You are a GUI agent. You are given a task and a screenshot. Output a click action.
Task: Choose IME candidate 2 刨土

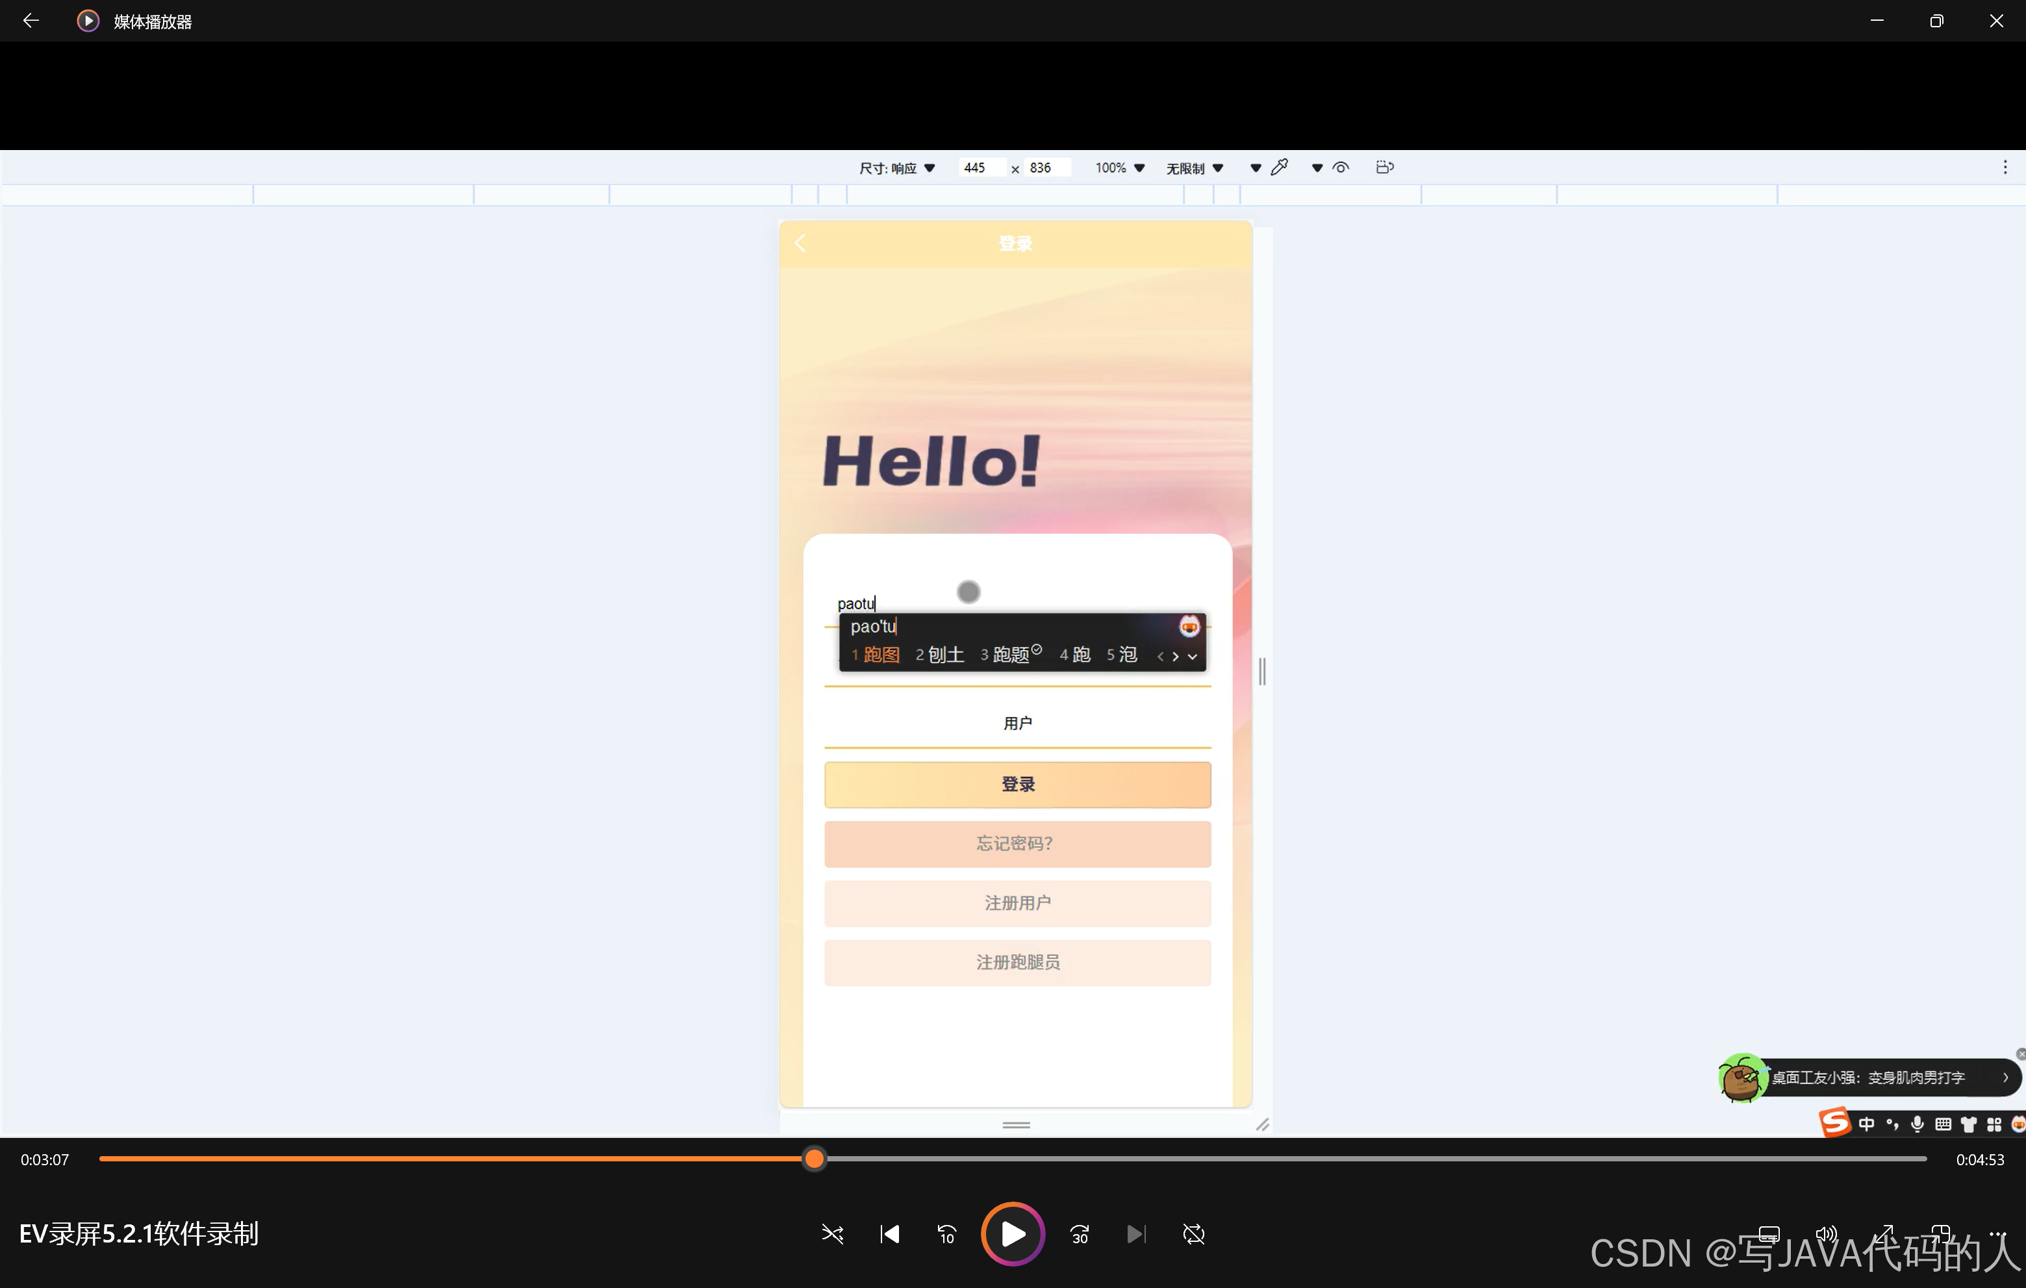[x=939, y=655]
